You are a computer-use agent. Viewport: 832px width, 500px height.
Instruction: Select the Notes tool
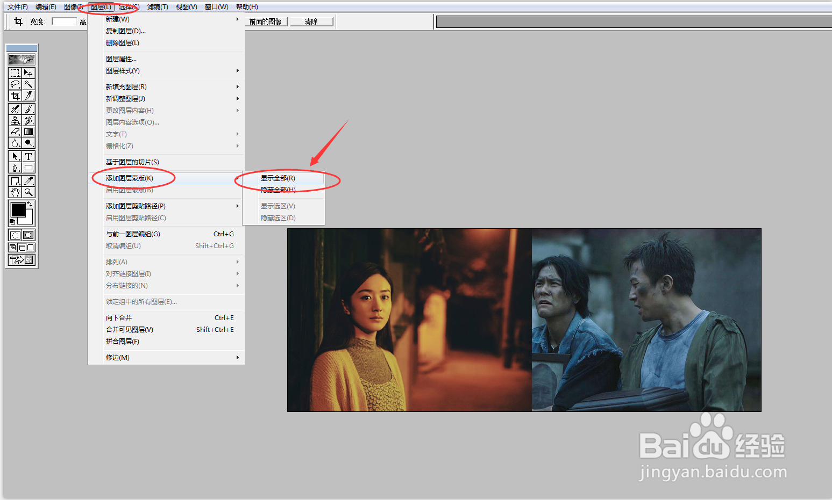15,181
